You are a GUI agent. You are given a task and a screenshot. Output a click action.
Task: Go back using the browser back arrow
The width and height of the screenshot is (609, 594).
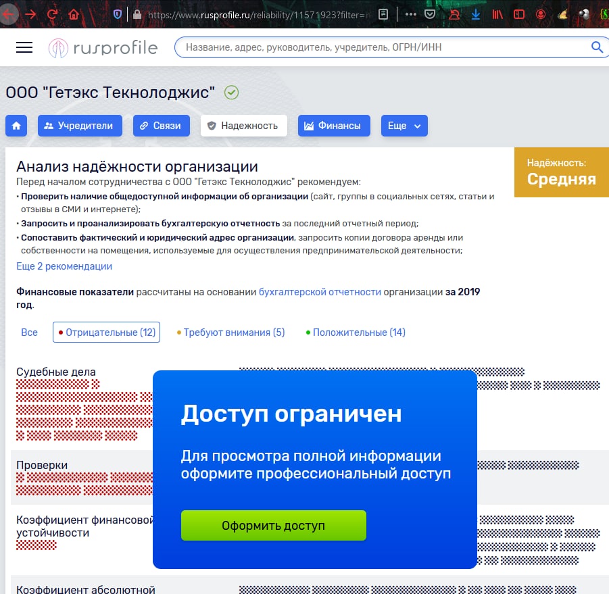(7, 15)
